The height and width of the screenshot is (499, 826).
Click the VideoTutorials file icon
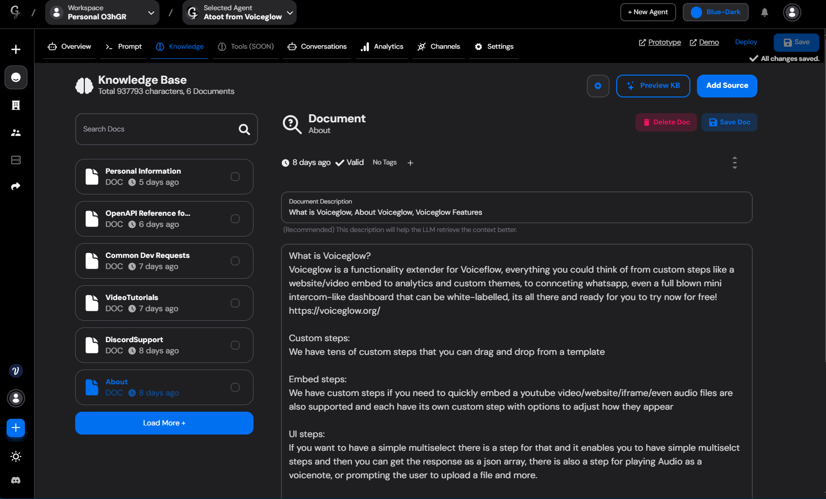92,303
